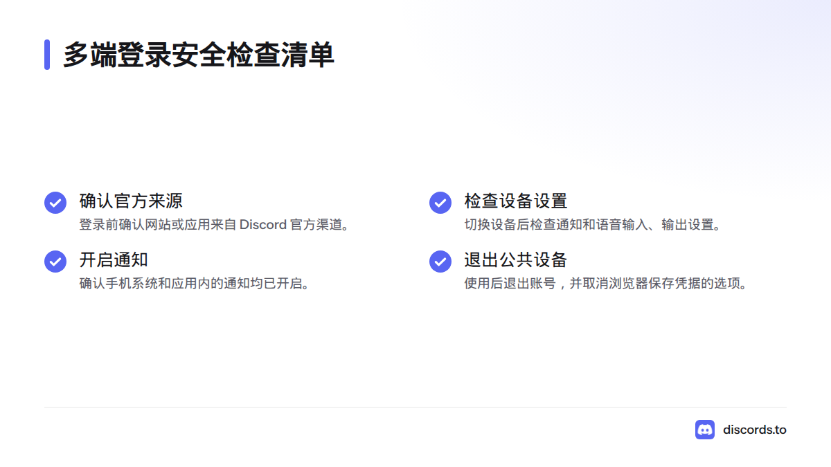Click the checkmark icon beside 开启通知
The height and width of the screenshot is (467, 831).
[x=55, y=262]
